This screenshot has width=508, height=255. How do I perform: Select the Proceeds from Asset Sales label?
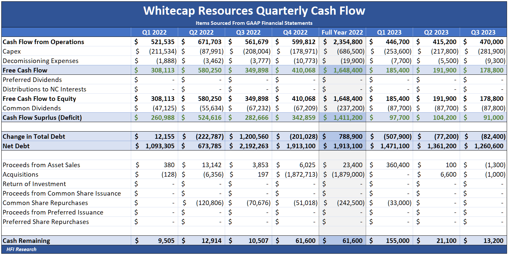click(41, 165)
